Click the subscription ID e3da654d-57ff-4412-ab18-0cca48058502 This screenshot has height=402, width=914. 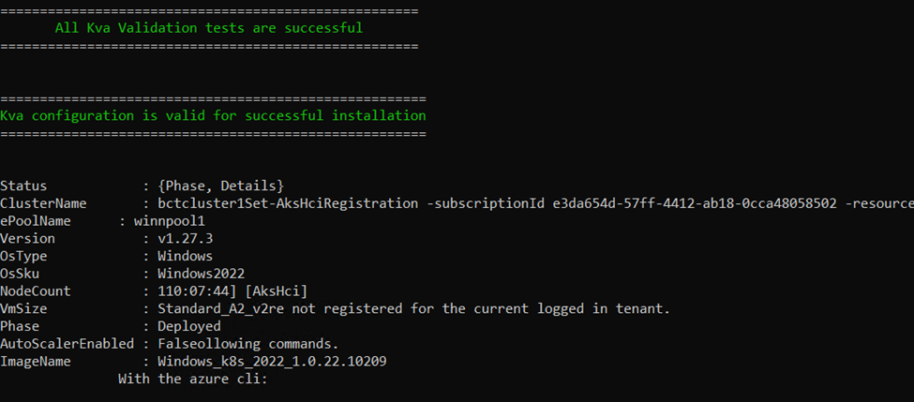(695, 203)
